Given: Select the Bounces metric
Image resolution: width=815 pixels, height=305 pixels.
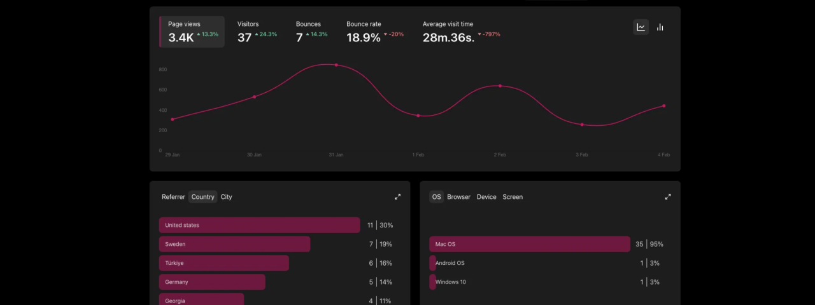Looking at the screenshot, I should pyautogui.click(x=311, y=32).
